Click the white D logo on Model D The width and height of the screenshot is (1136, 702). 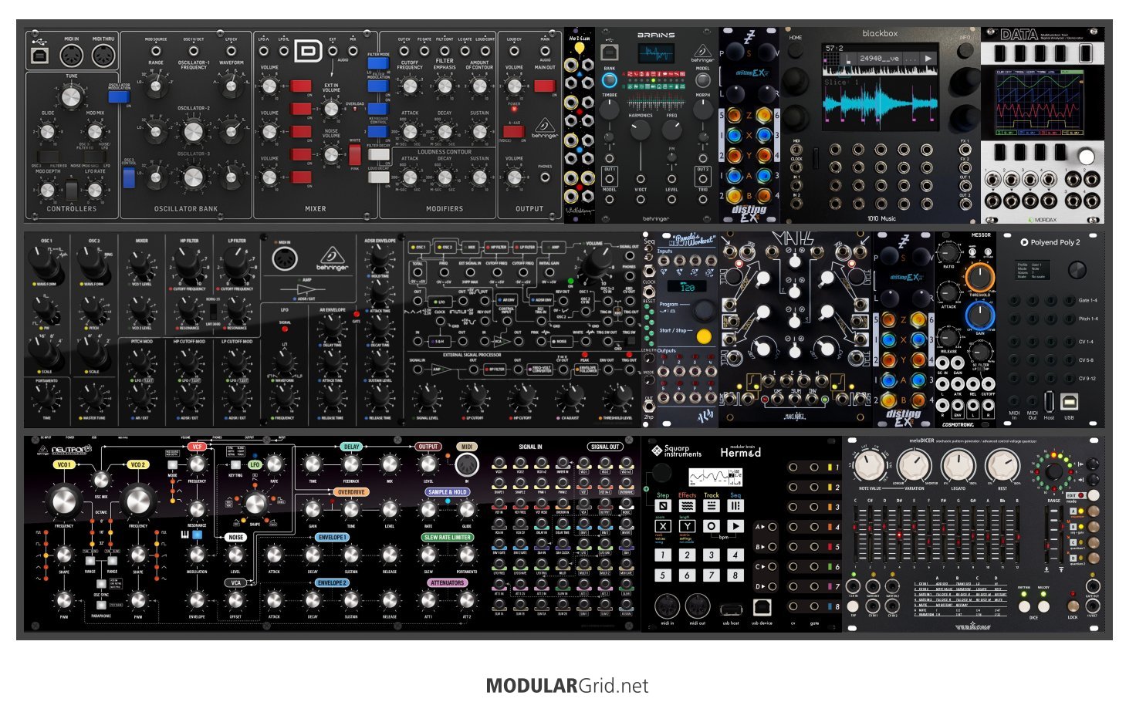click(x=309, y=52)
